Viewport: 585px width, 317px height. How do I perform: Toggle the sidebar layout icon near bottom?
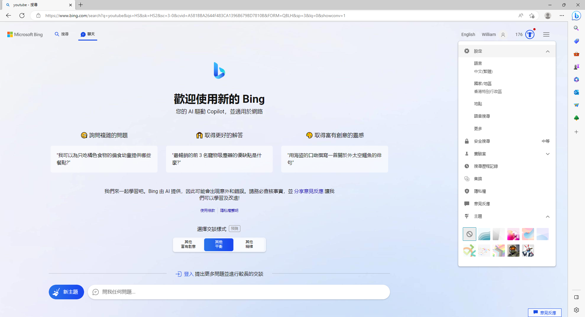coord(576,297)
